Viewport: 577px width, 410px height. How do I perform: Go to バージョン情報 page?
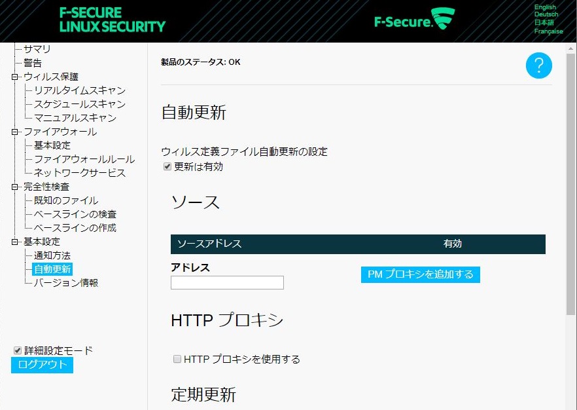click(66, 283)
